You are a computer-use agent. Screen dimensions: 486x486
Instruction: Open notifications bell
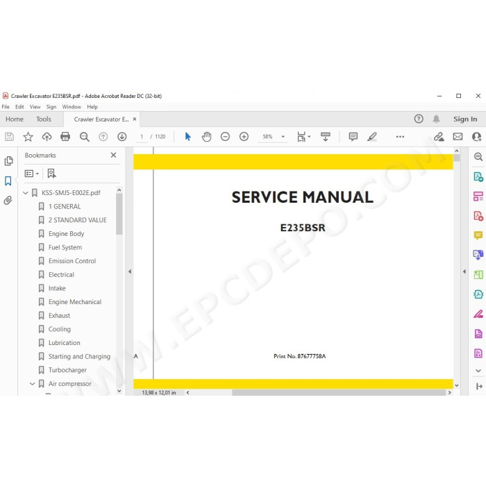click(436, 119)
